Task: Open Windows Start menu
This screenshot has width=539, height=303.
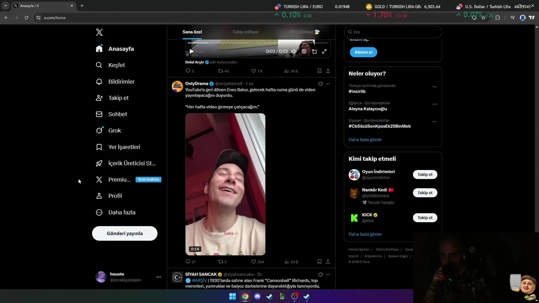Action: pos(232,296)
